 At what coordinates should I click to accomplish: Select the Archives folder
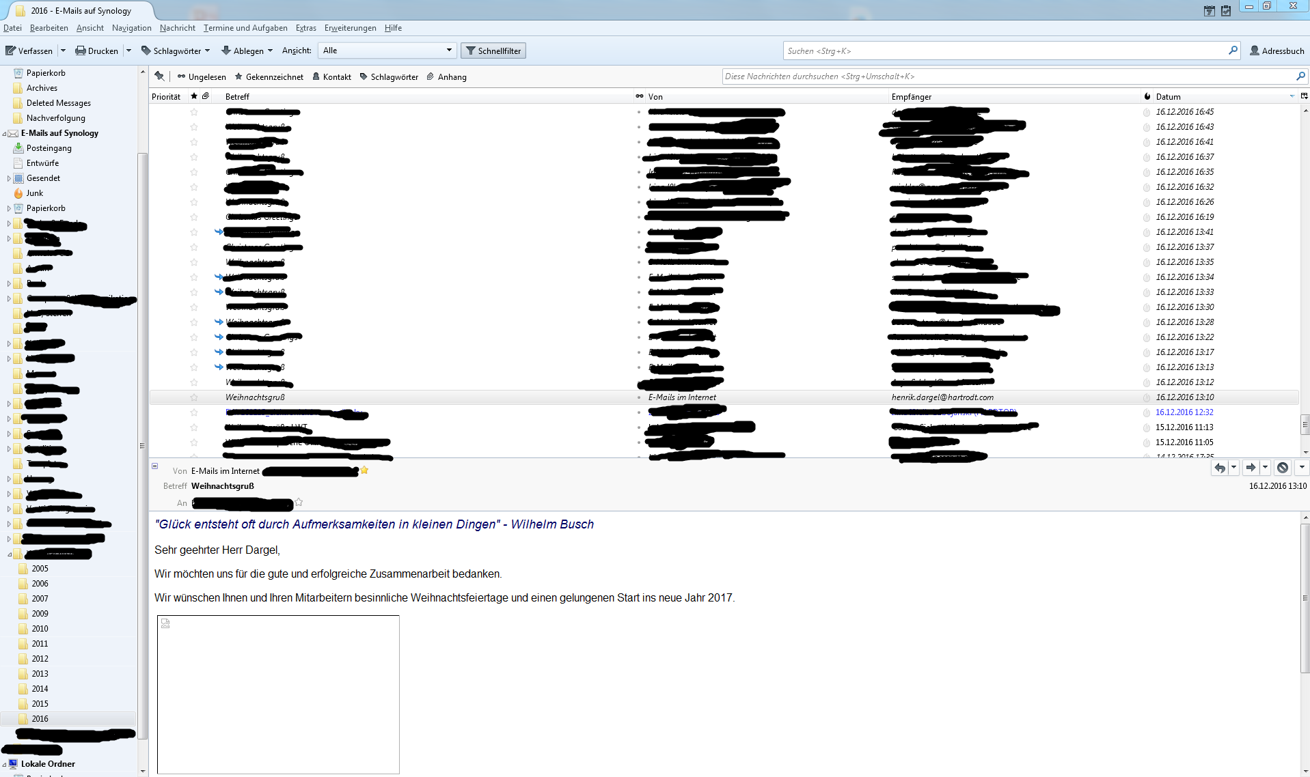42,88
